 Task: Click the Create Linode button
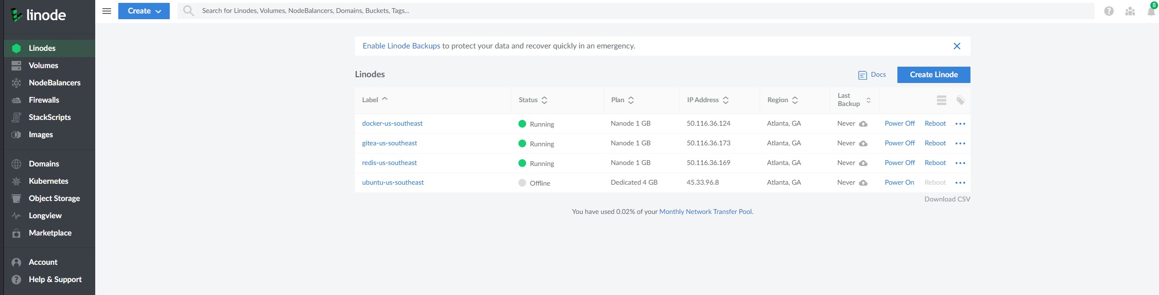pos(933,75)
